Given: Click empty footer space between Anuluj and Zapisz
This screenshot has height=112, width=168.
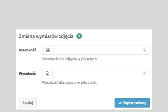Looking at the screenshot, I should click(x=76, y=103).
